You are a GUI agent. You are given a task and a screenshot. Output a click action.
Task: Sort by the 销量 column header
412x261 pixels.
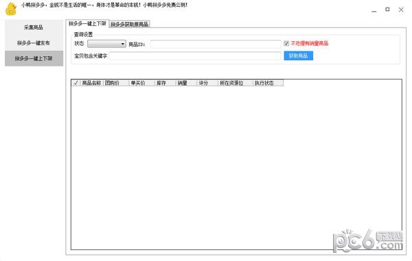(x=186, y=83)
